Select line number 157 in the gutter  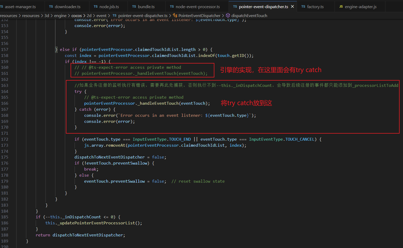pos(5,50)
